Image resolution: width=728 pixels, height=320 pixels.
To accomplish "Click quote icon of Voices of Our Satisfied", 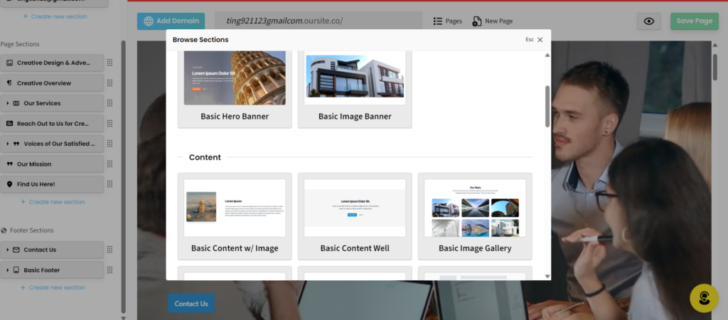I will click(16, 144).
